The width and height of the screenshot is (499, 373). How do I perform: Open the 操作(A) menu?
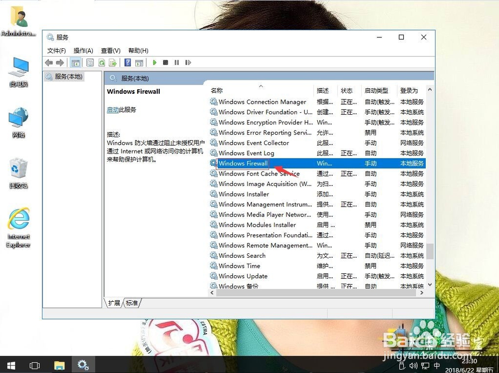83,50
